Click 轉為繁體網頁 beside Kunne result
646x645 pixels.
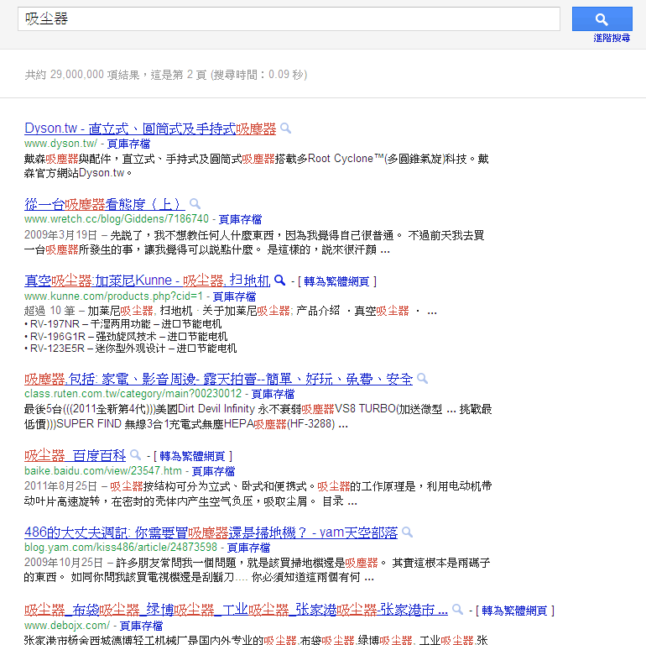(336, 281)
